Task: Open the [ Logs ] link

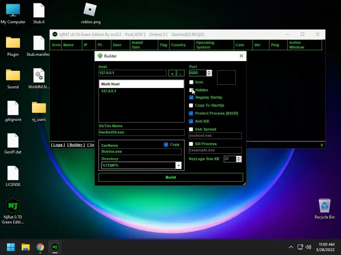Action: pyautogui.click(x=58, y=145)
